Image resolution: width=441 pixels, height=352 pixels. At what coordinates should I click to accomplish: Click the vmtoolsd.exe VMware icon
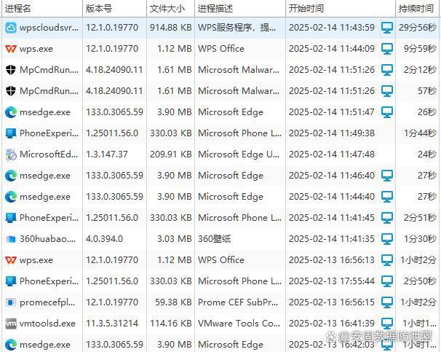pos(11,324)
